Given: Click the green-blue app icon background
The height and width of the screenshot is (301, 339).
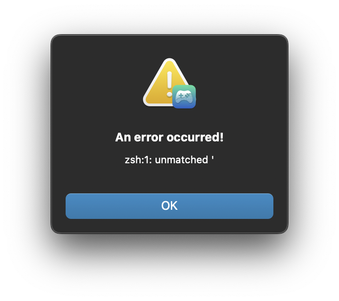Looking at the screenshot, I should [x=184, y=89].
